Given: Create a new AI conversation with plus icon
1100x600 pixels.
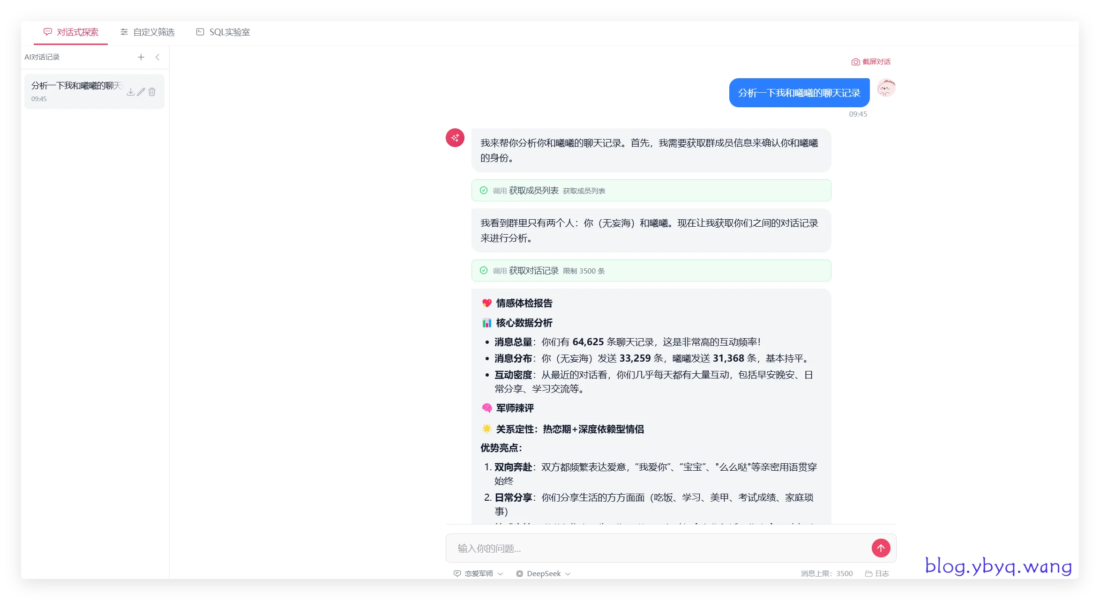Looking at the screenshot, I should (141, 57).
